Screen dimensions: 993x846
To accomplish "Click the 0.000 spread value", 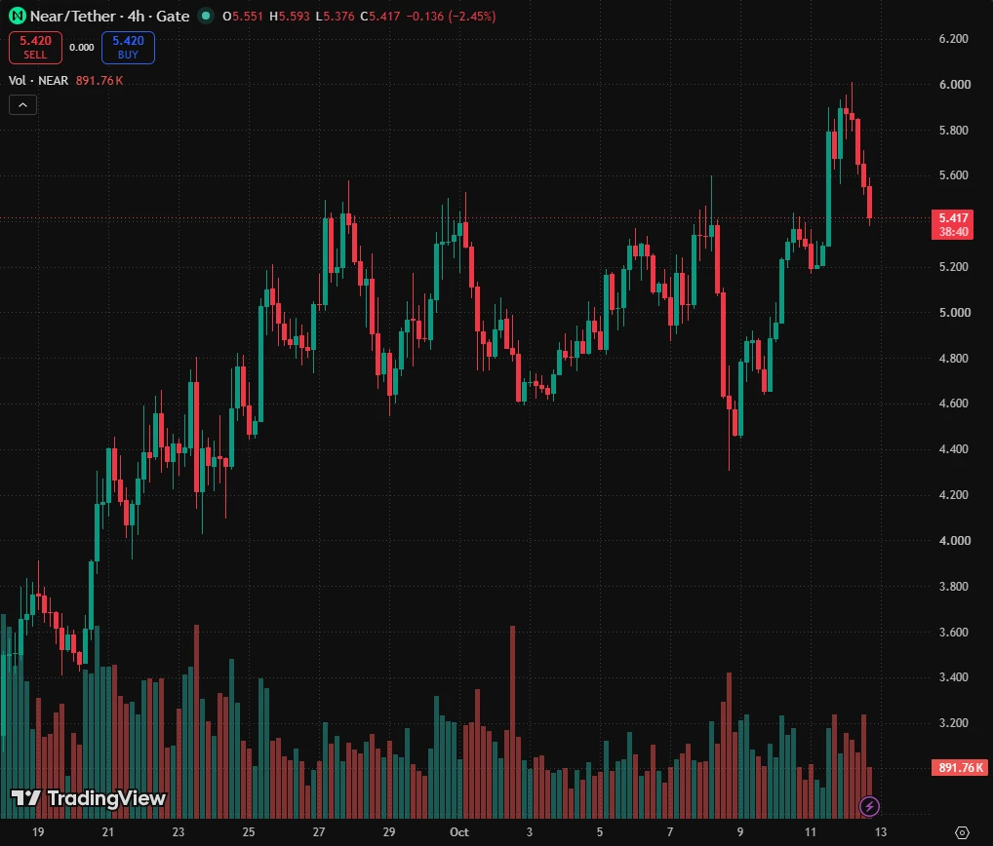I will (82, 48).
